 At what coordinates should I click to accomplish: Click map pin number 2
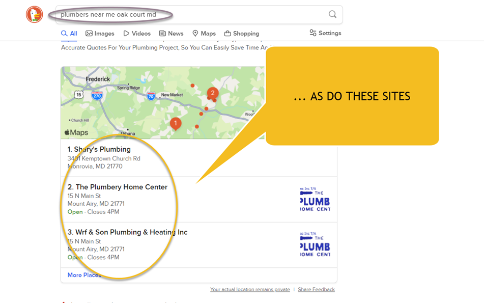tap(213, 93)
